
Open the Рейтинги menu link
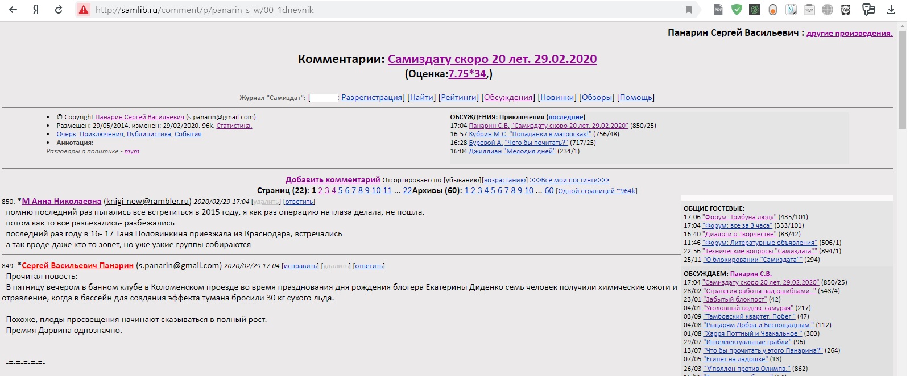point(459,98)
